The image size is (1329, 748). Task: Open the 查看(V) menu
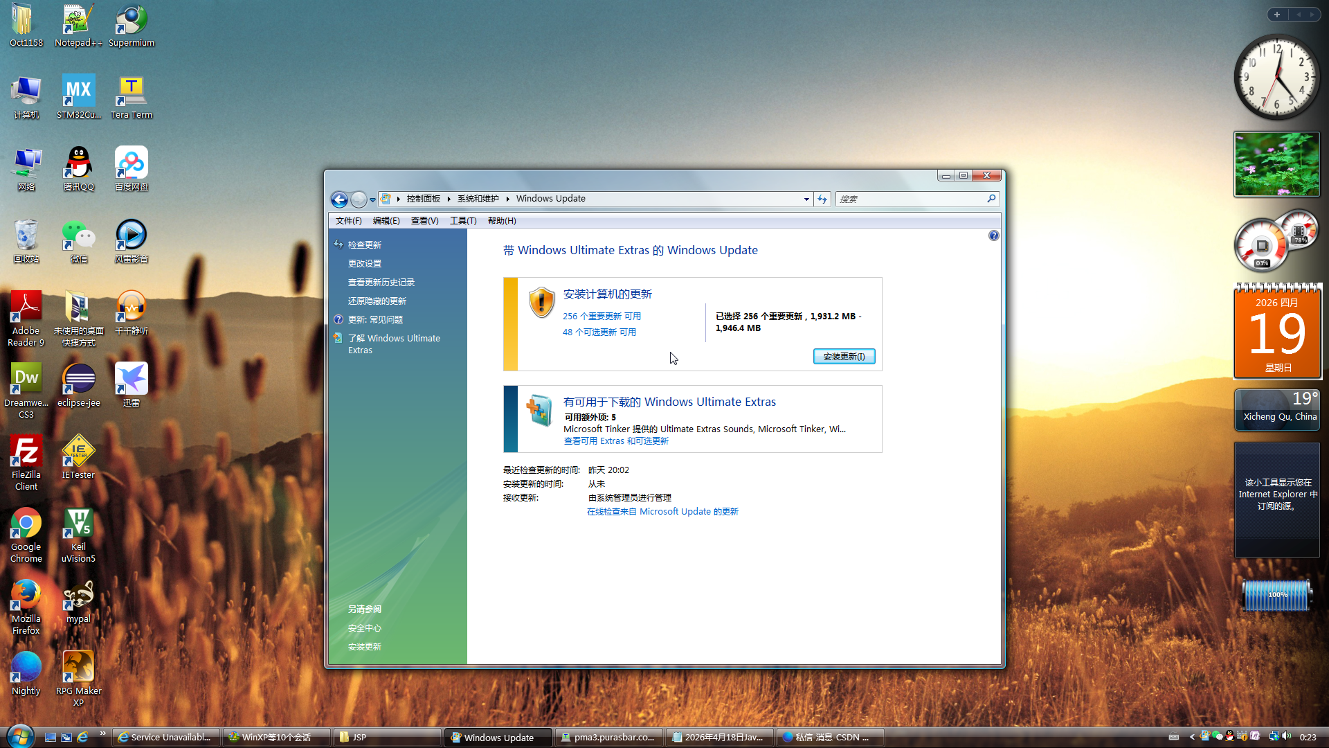coord(424,221)
